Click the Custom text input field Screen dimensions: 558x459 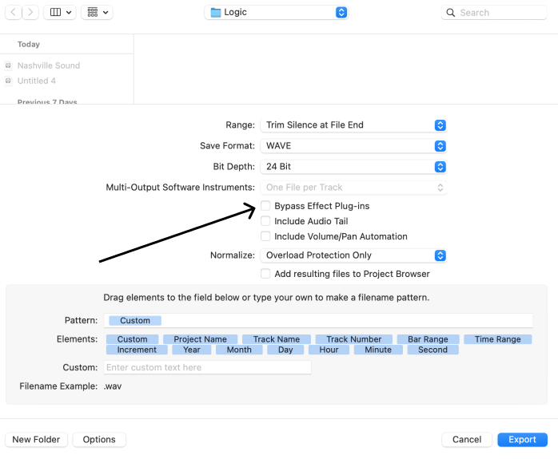208,367
